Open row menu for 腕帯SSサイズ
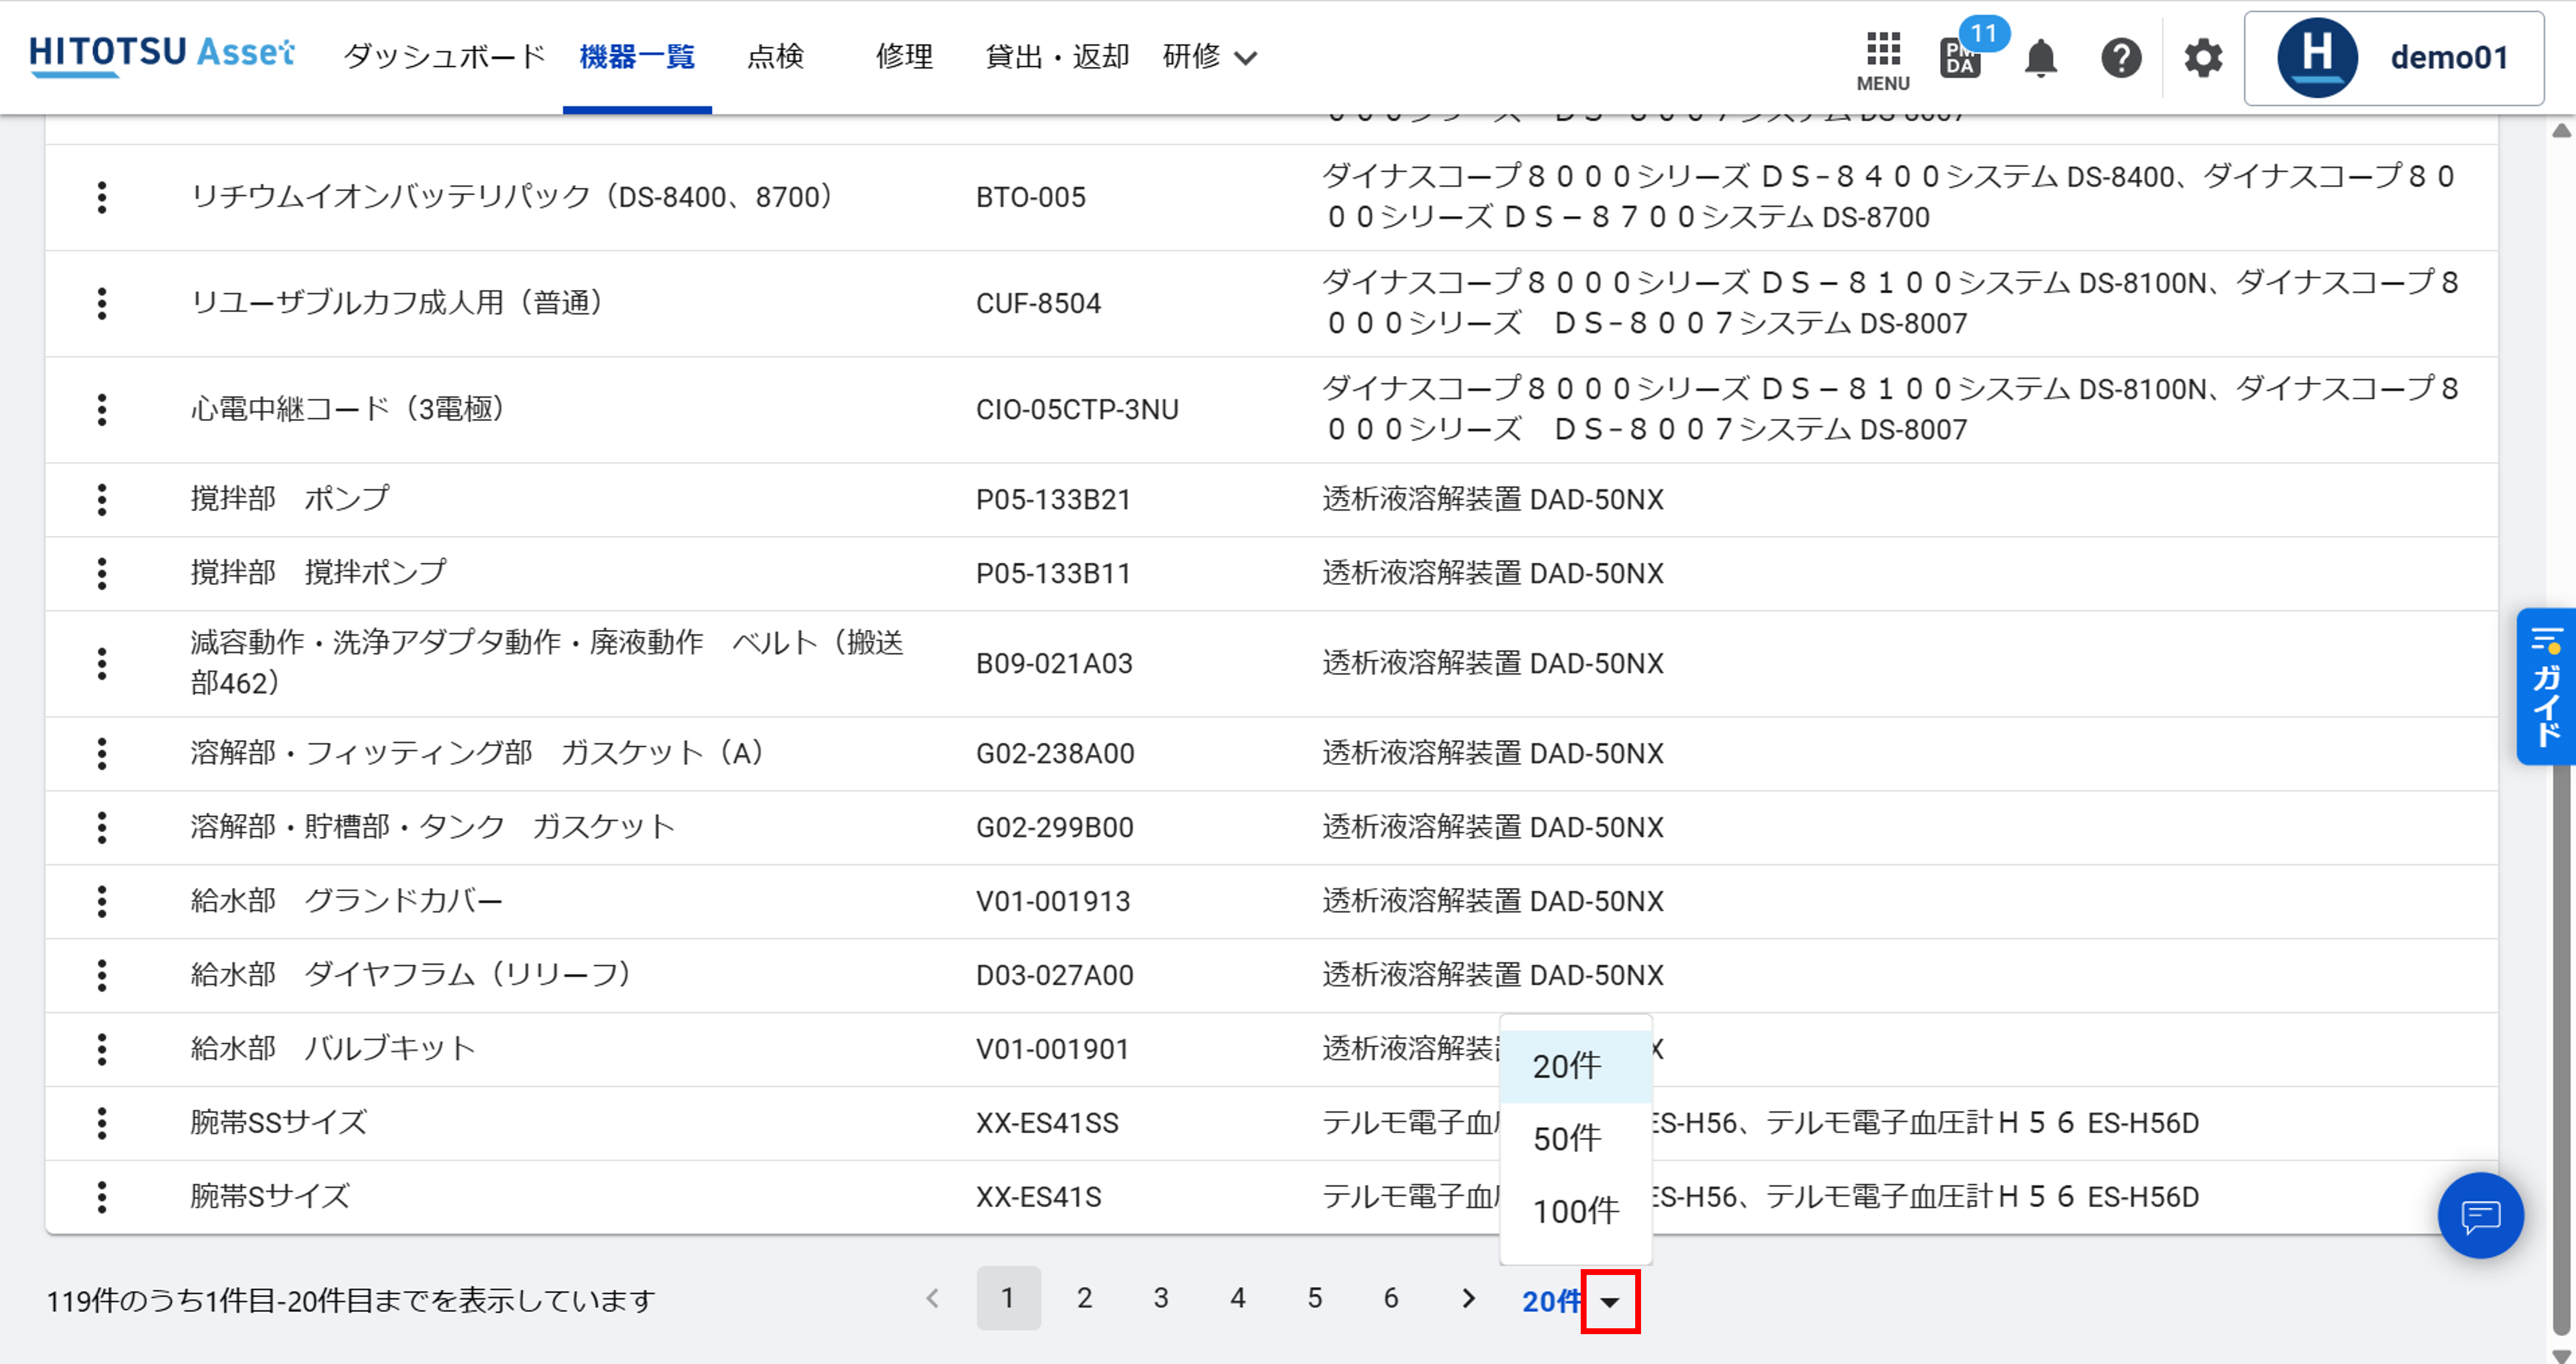The height and width of the screenshot is (1364, 2576). click(x=101, y=1123)
